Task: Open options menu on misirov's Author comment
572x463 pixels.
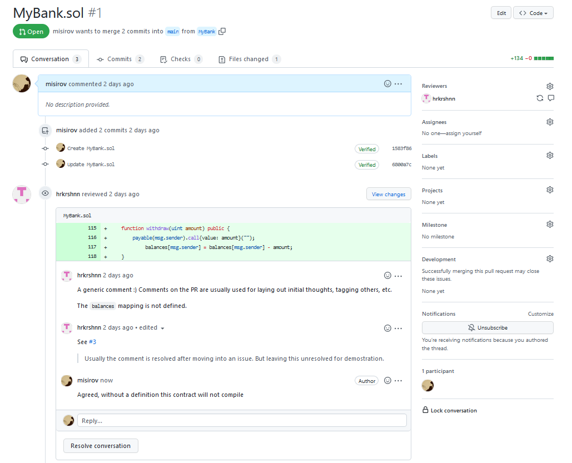Action: click(399, 381)
